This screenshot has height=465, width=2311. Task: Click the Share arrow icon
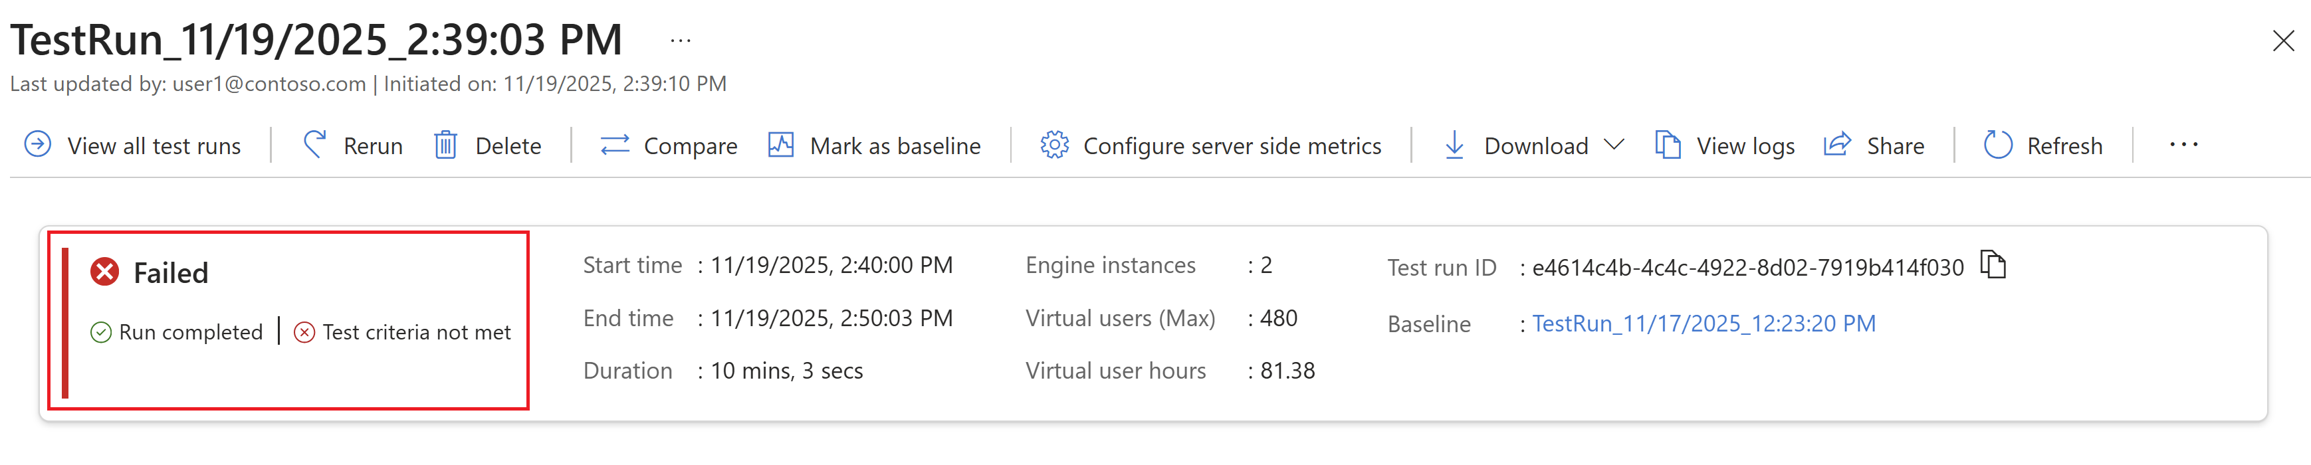[x=1837, y=144]
